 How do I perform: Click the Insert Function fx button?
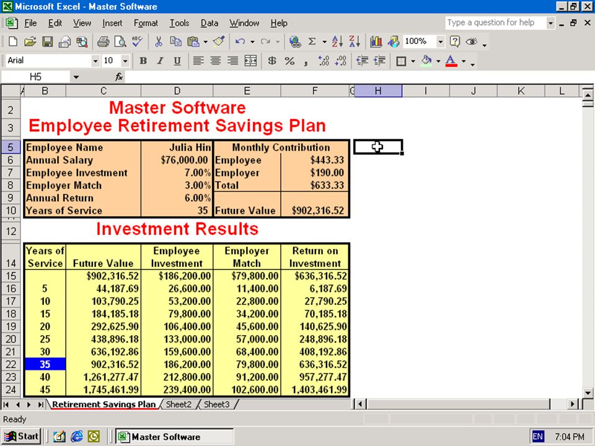(119, 77)
